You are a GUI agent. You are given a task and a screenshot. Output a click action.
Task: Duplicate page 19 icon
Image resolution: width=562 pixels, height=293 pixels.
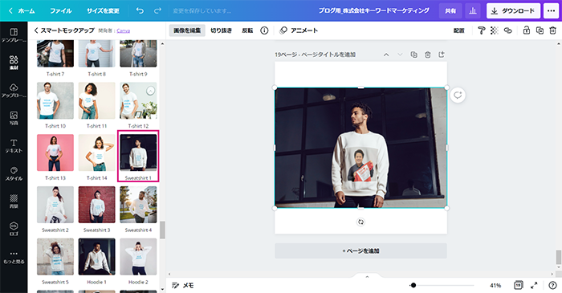413,55
